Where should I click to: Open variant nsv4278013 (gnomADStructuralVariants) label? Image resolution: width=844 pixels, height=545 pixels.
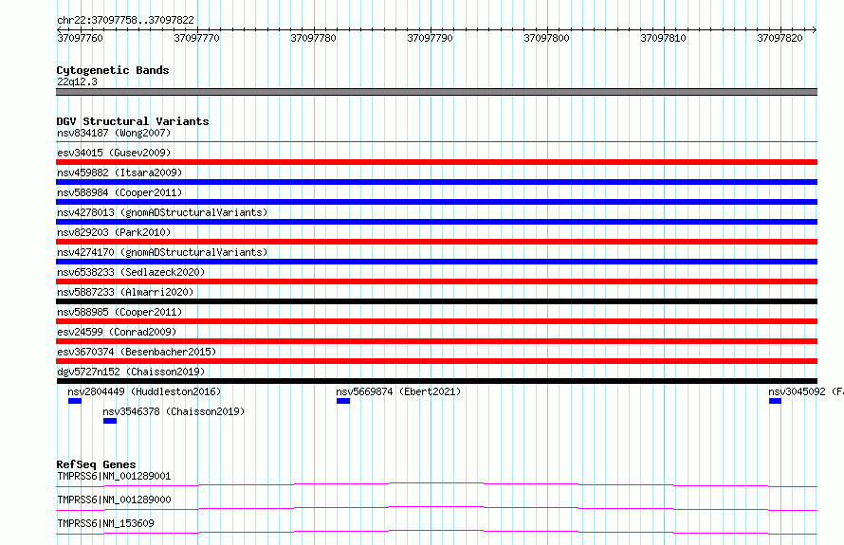[x=162, y=212]
